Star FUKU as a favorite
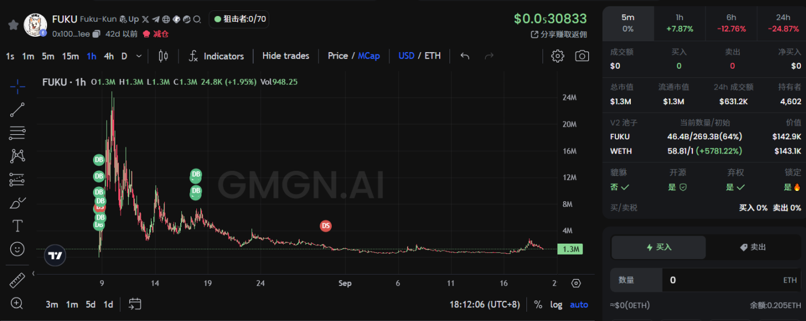806x321 pixels. tap(13, 25)
